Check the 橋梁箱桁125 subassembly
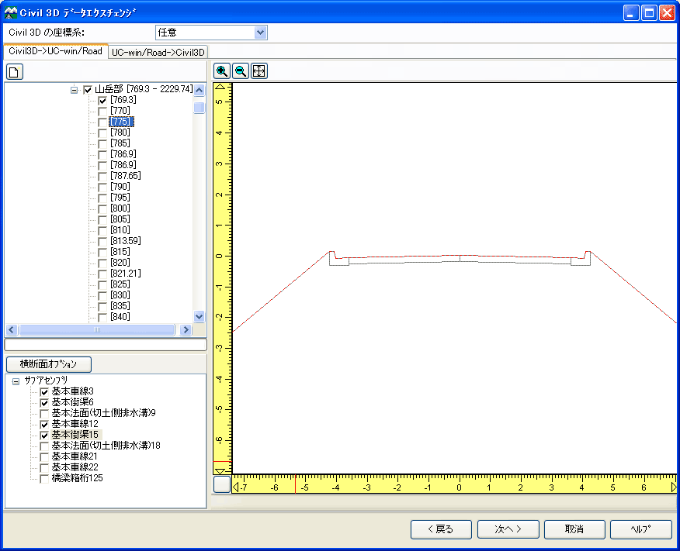This screenshot has height=551, width=680. point(44,478)
